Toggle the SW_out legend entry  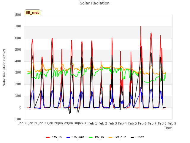tap(75, 137)
